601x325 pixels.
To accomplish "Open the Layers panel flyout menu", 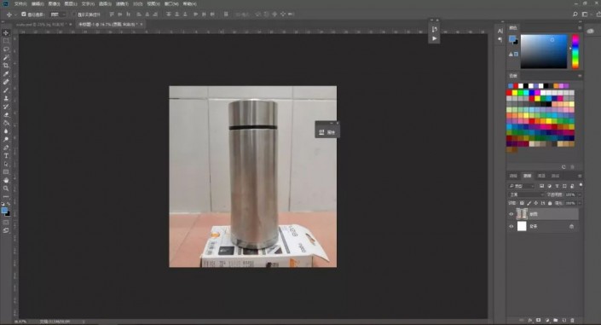I will (580, 176).
